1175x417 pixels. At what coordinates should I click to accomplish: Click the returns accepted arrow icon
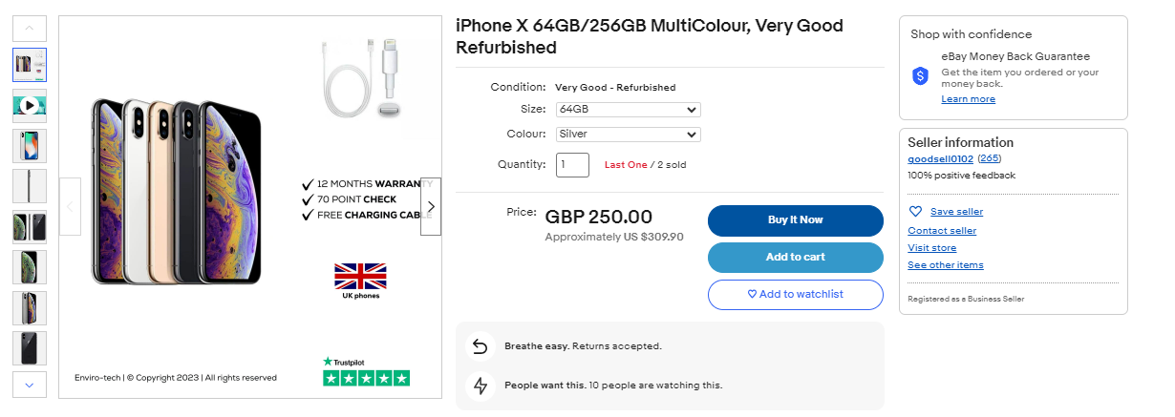(x=481, y=346)
